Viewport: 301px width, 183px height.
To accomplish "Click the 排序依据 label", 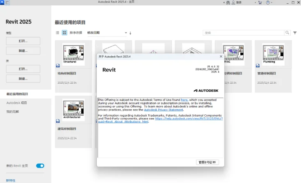I will coord(76,33).
